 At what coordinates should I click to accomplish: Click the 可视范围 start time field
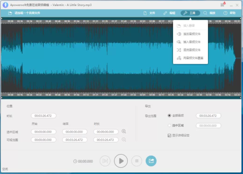tap(44, 140)
